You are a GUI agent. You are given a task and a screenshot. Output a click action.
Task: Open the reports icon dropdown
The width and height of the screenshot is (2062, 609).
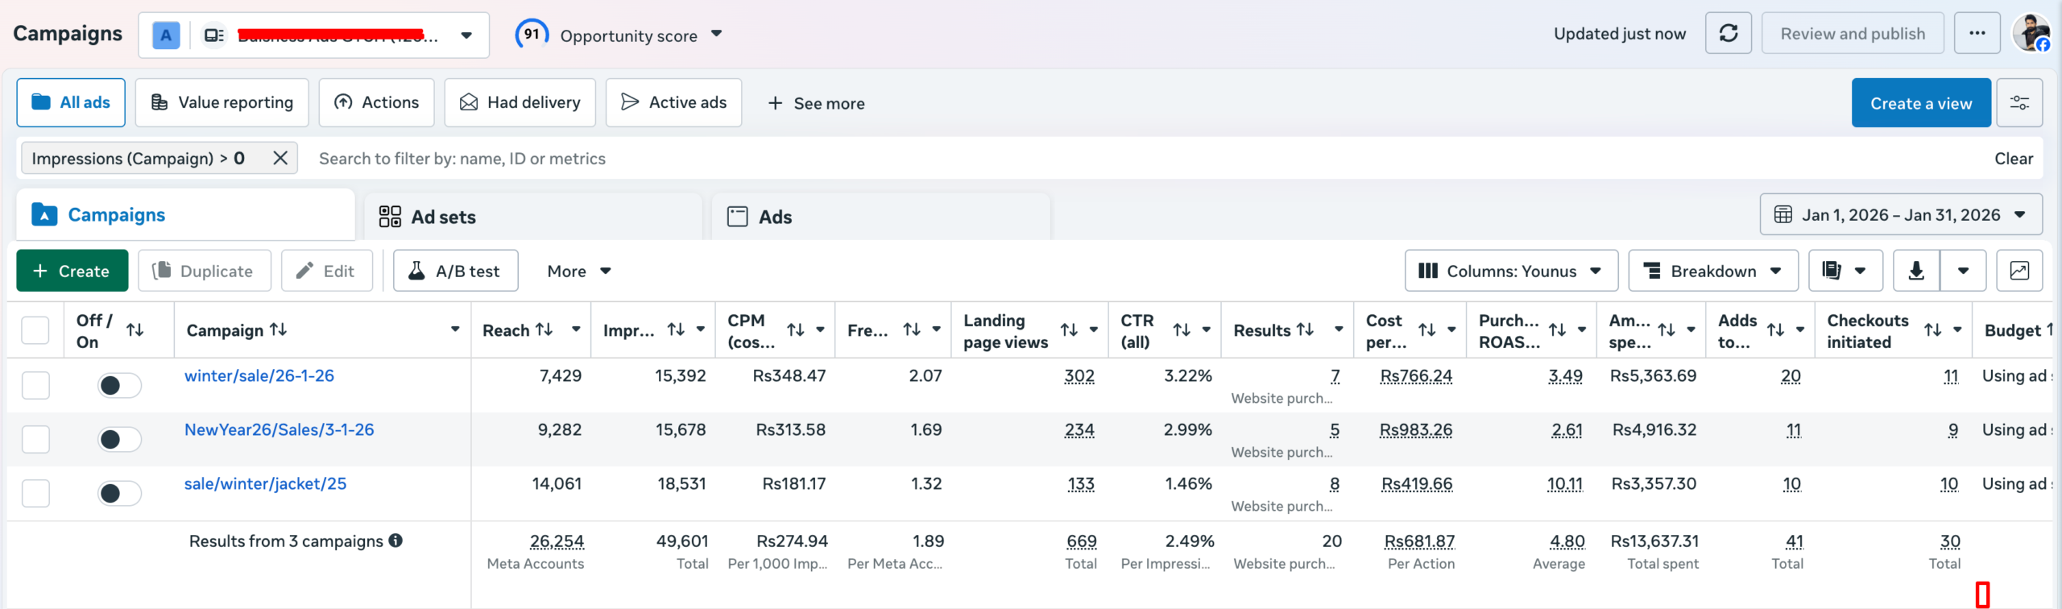pyautogui.click(x=1845, y=271)
